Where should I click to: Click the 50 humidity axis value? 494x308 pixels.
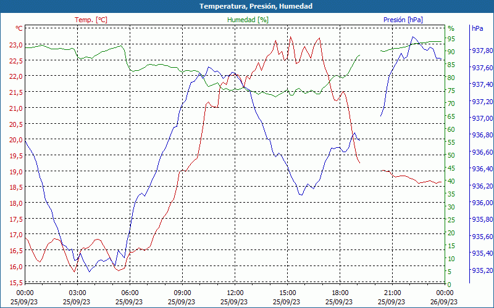point(451,155)
